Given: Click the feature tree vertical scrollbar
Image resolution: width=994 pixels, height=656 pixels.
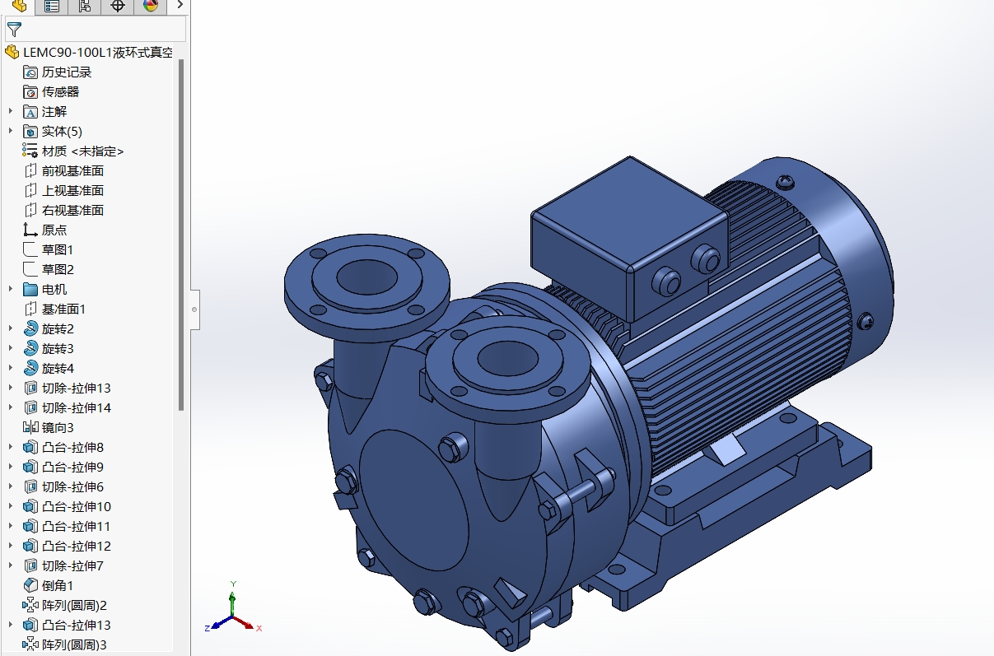Looking at the screenshot, I should coord(181,235).
